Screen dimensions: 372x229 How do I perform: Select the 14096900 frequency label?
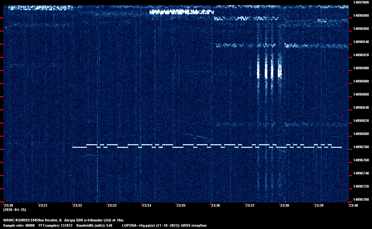click(x=361, y=68)
